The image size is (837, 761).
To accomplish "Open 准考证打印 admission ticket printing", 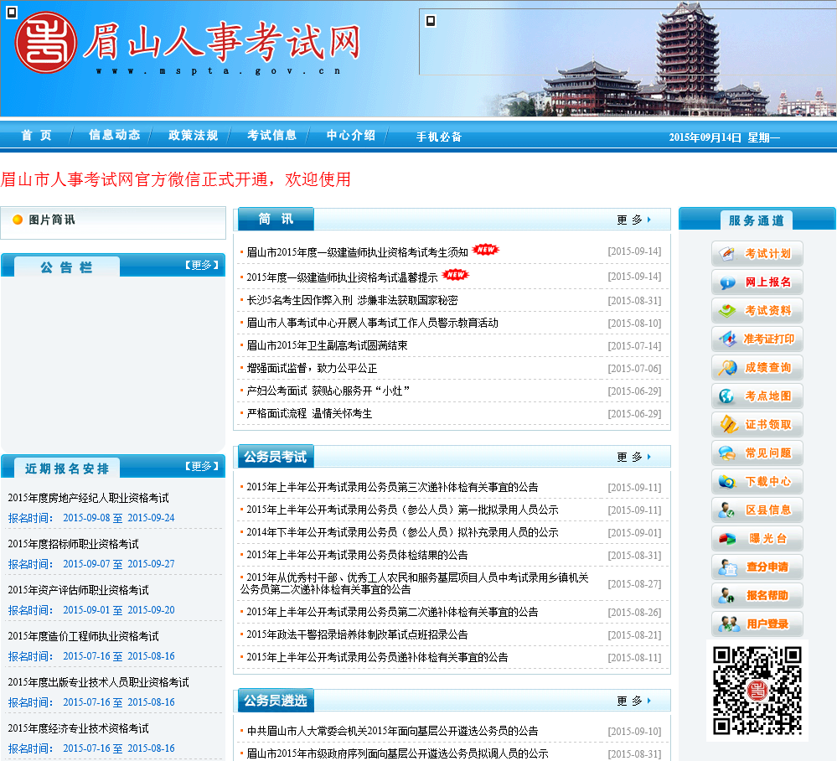I will click(x=757, y=339).
